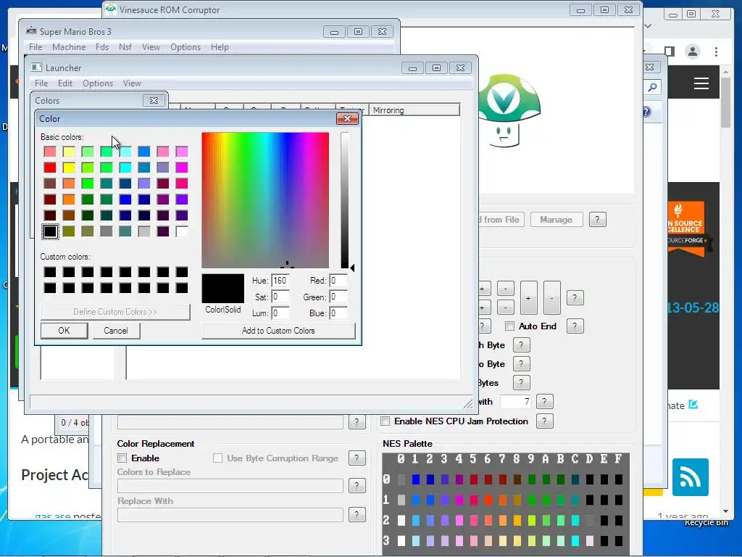This screenshot has height=557, width=742.
Task: Open Help menu in Super Mario Bros 3 window
Action: (220, 47)
